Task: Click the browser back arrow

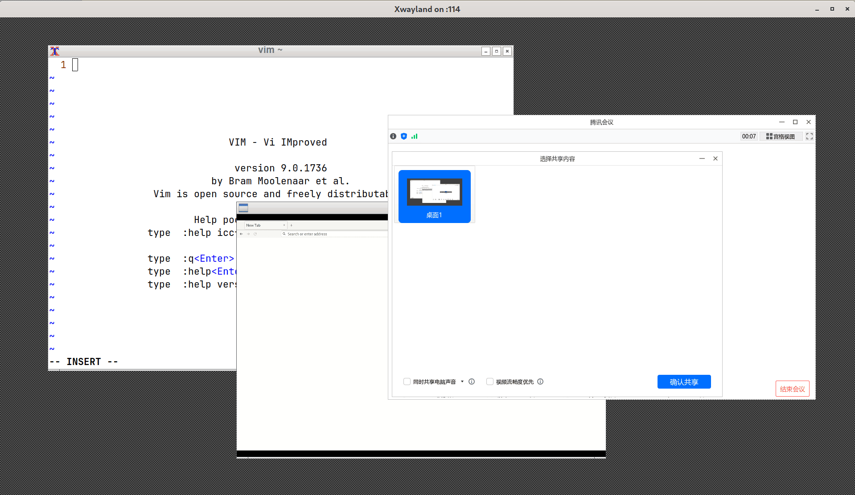Action: (241, 234)
